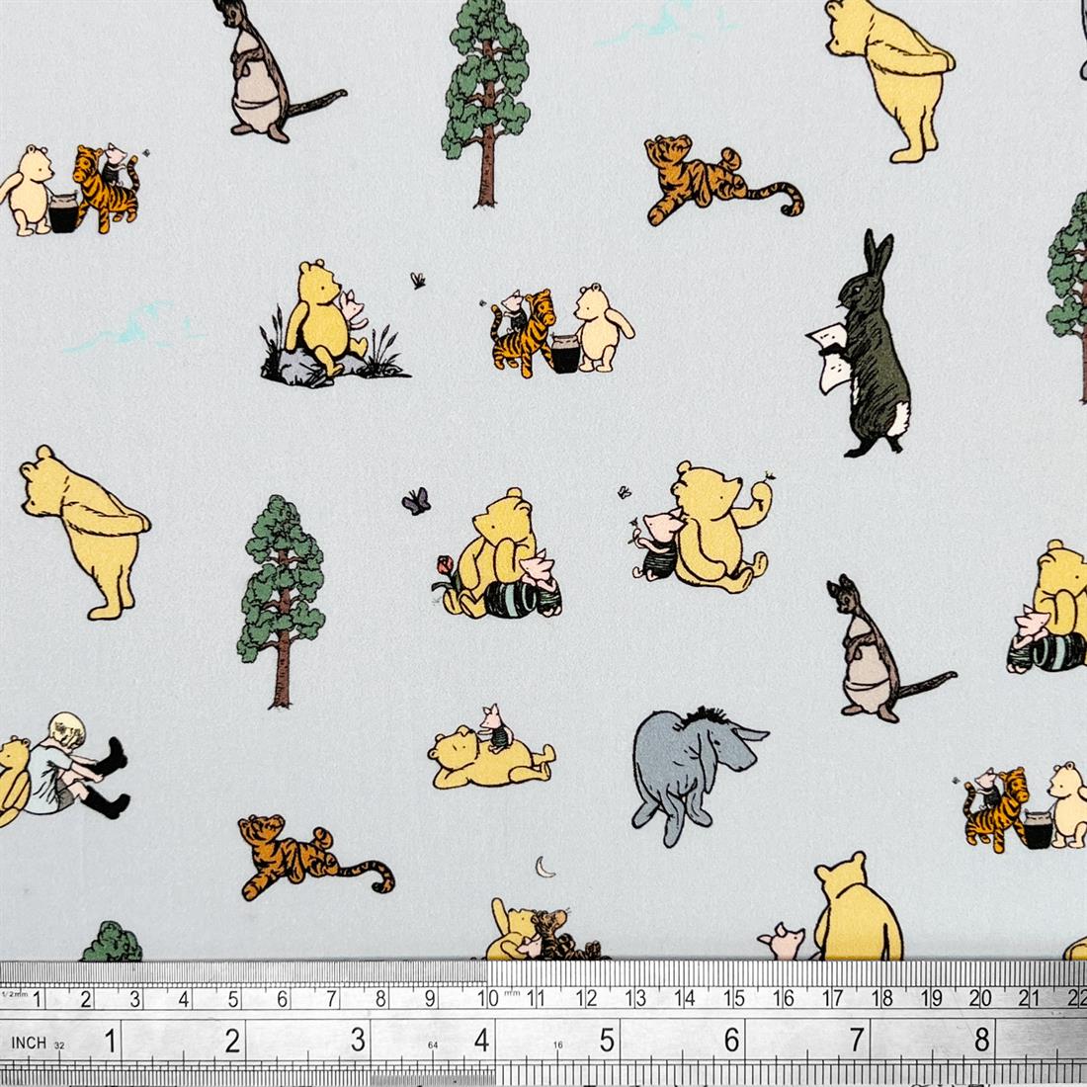Select the pine tree at top center

coord(485,99)
